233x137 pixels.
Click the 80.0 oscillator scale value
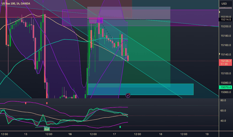[223, 100]
